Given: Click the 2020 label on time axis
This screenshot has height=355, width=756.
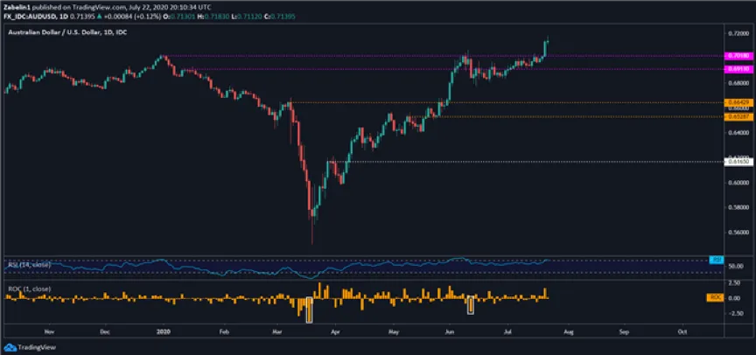Looking at the screenshot, I should click(x=164, y=331).
